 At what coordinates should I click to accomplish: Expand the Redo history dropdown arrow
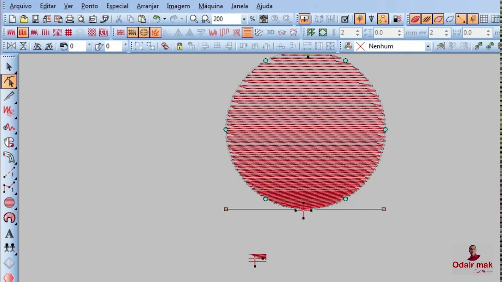182,19
